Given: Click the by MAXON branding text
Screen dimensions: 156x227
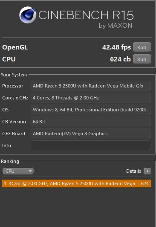Looking at the screenshot, I should click(x=116, y=26).
